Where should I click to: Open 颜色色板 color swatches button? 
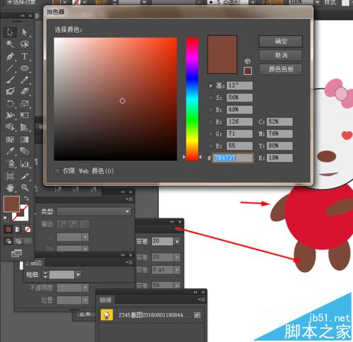281,69
